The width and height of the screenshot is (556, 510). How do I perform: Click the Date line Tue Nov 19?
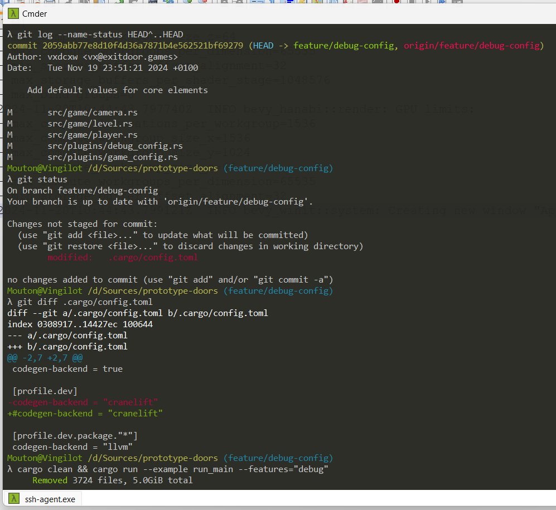click(x=103, y=68)
